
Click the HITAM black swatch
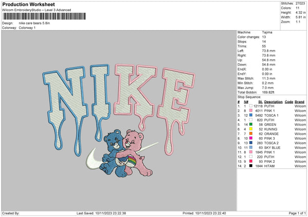tap(251, 166)
